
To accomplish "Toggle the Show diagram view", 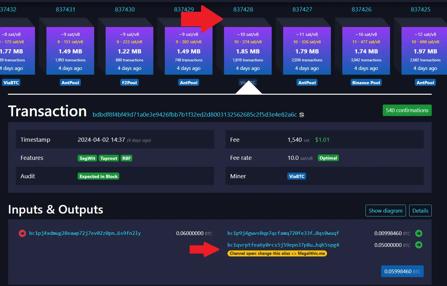I will pyautogui.click(x=386, y=210).
